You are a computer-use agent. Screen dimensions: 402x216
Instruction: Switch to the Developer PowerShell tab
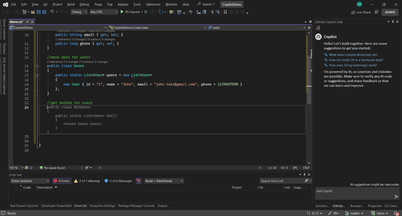(56, 206)
